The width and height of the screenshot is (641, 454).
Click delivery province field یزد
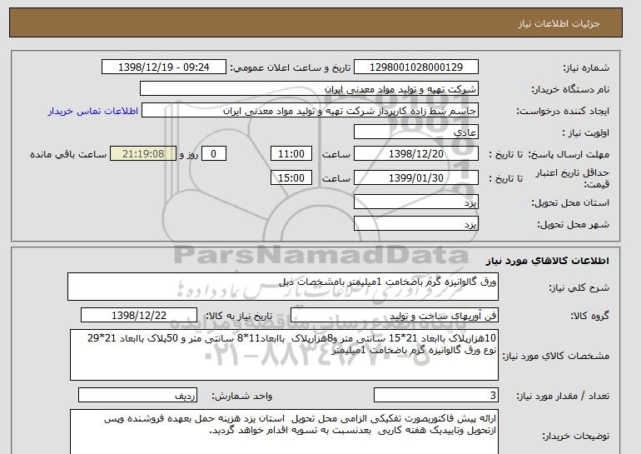pyautogui.click(x=415, y=202)
